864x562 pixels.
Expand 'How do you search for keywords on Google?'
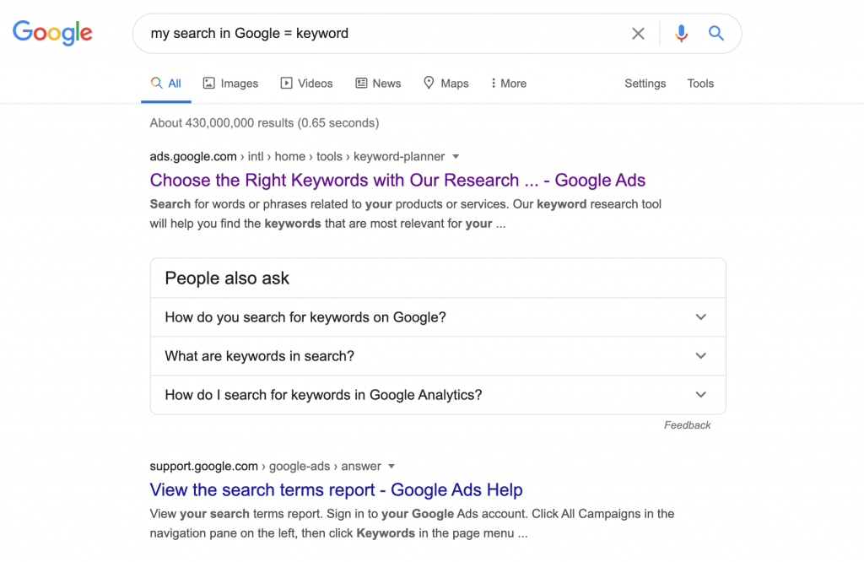[700, 316]
